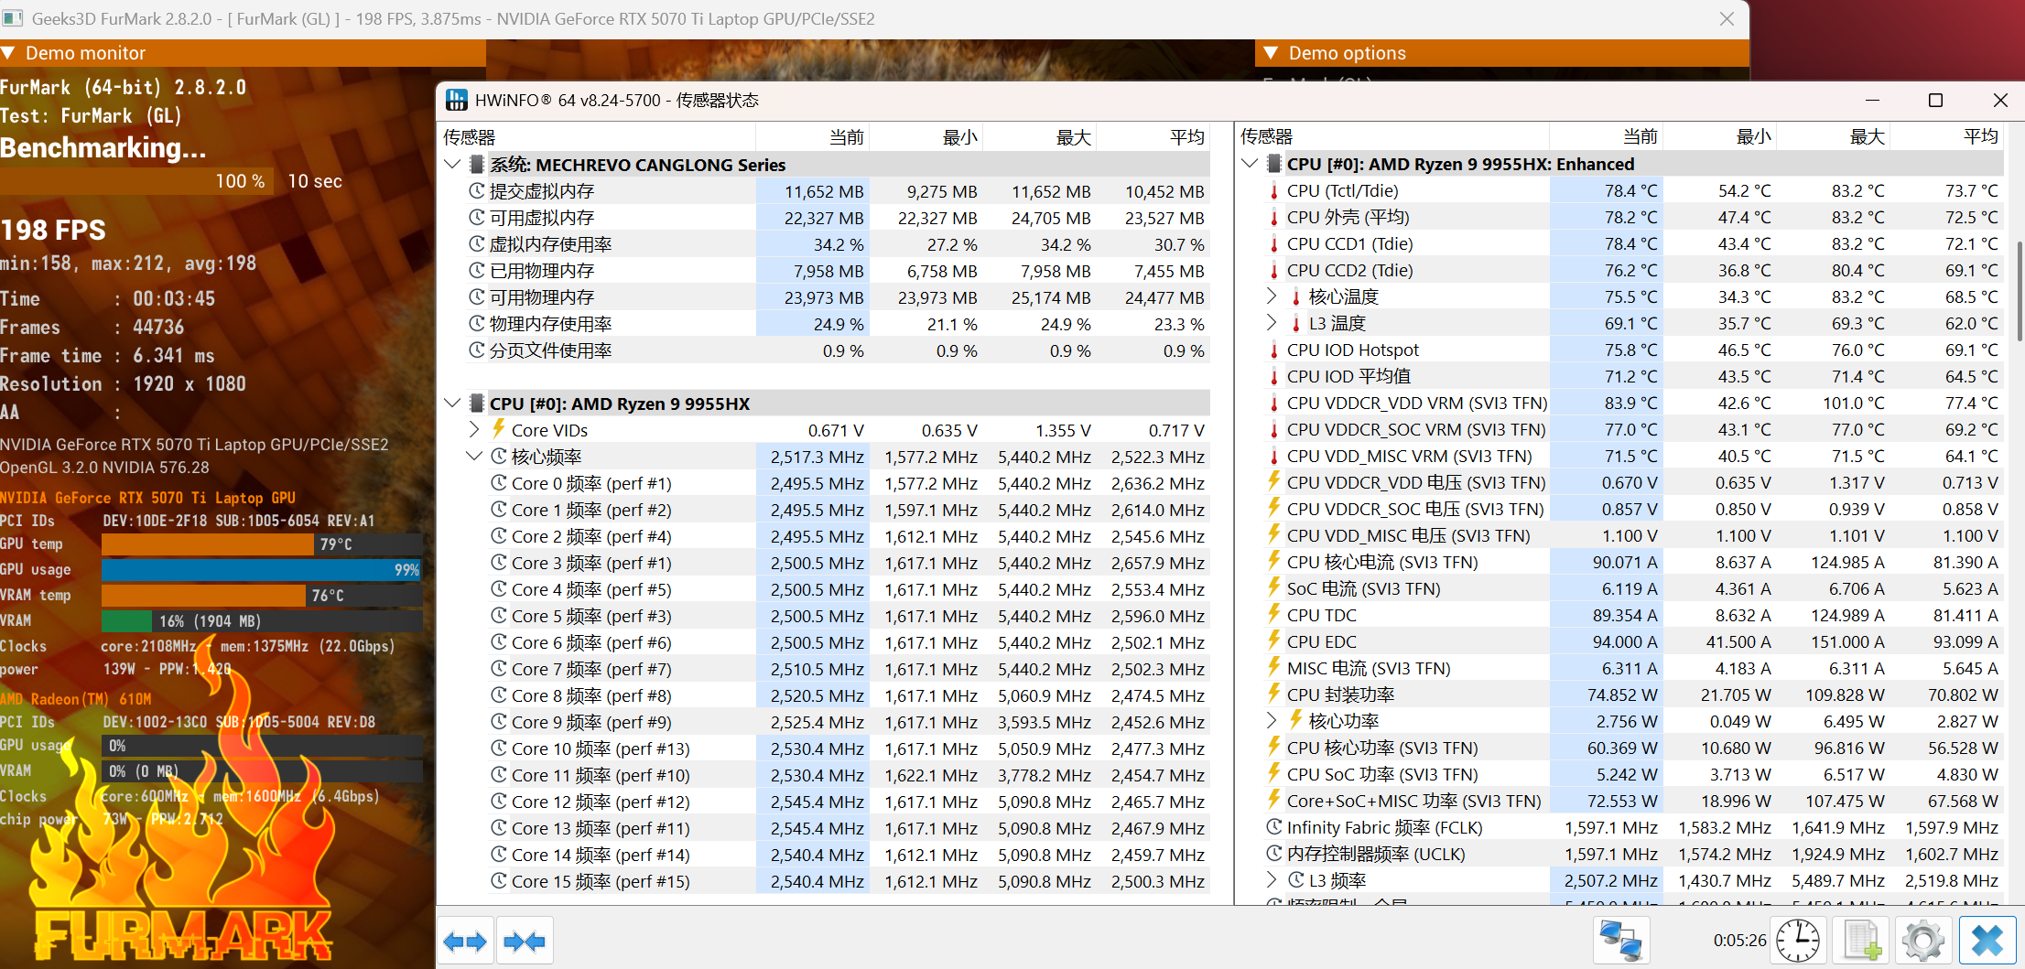Collapse the 系统: MECHREVO CANGLONG Series group
The width and height of the screenshot is (2025, 969).
[452, 165]
